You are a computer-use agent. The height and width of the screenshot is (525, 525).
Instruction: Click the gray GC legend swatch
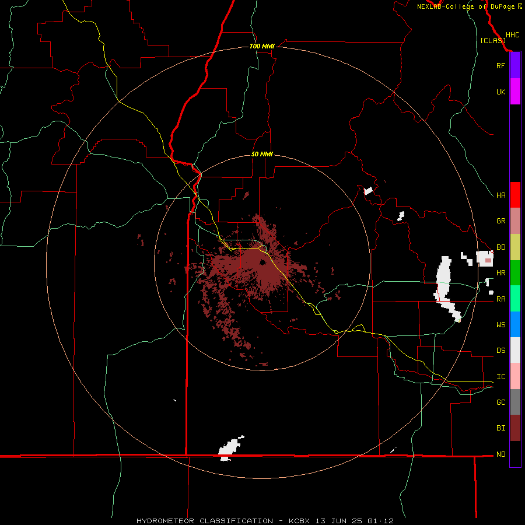515,402
